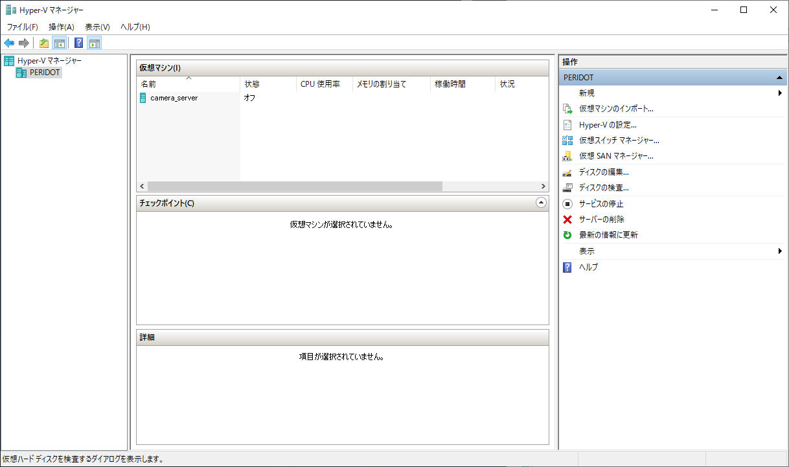This screenshot has height=467, width=789.
Task: Select the PERIDOT server icon in tree
Action: coord(21,73)
